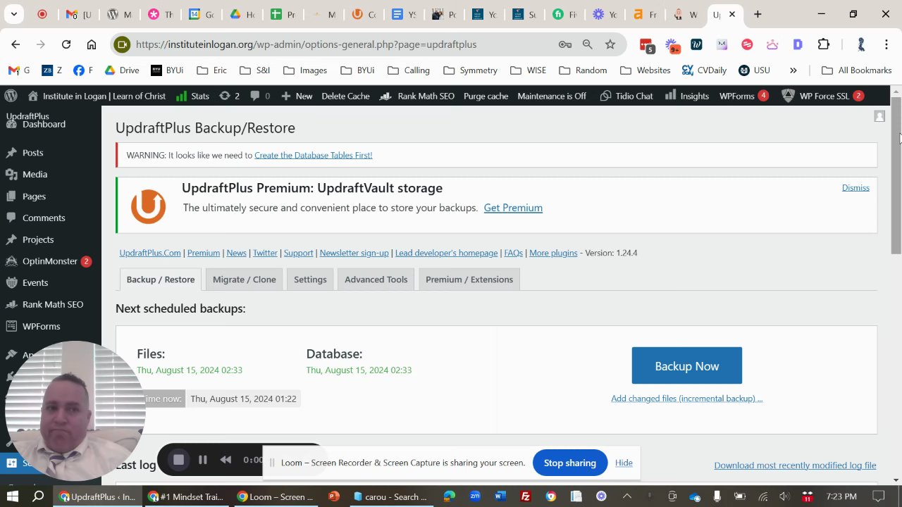Viewport: 902px width, 507px height.
Task: Open OptinMonster in the sidebar menu
Action: click(49, 261)
